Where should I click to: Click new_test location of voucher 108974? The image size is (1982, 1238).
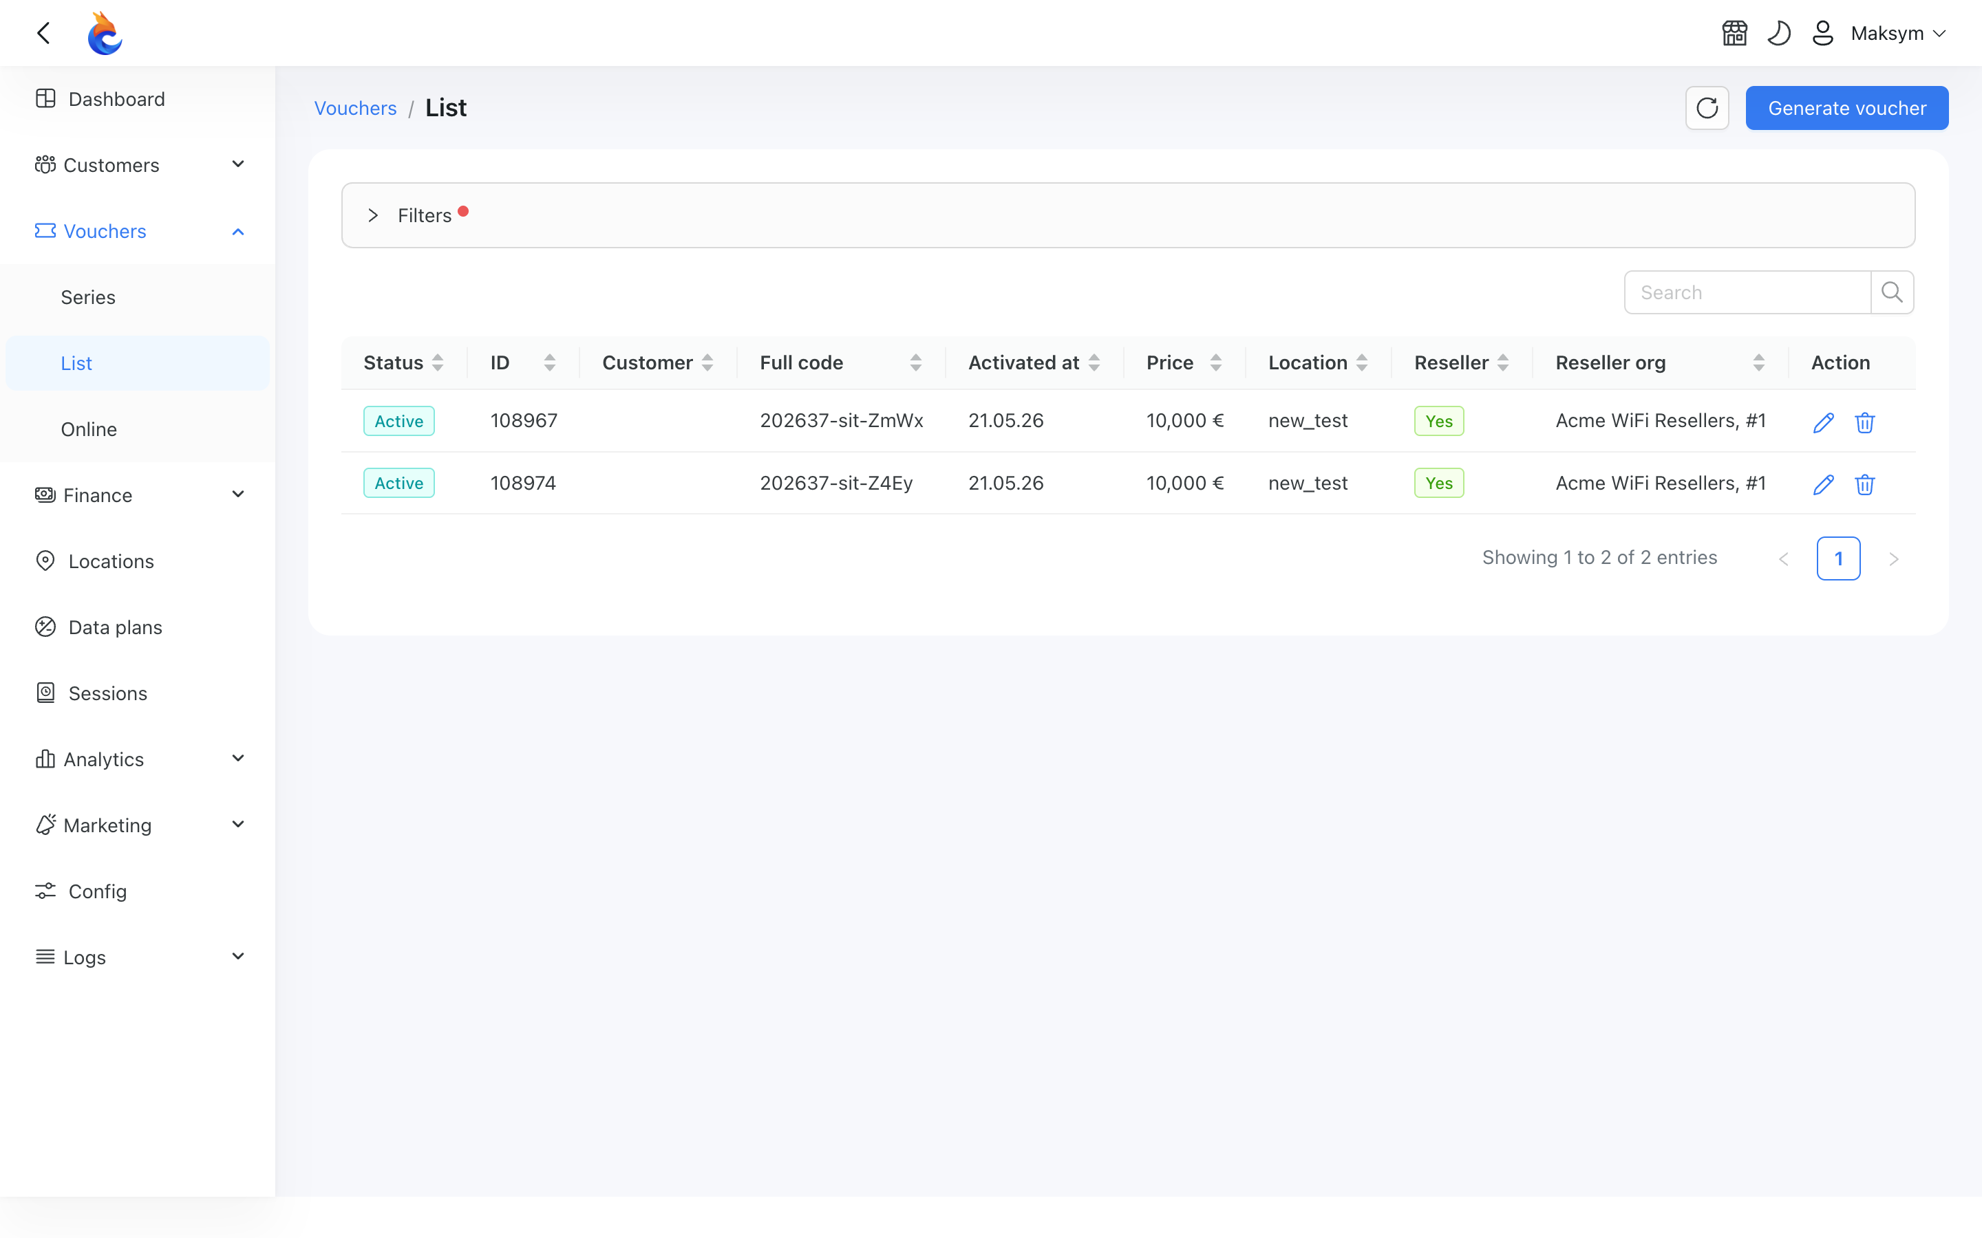(x=1308, y=483)
